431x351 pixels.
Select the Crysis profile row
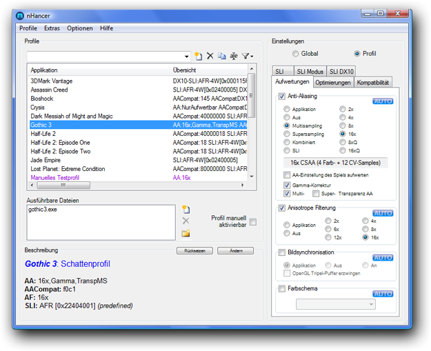point(138,108)
